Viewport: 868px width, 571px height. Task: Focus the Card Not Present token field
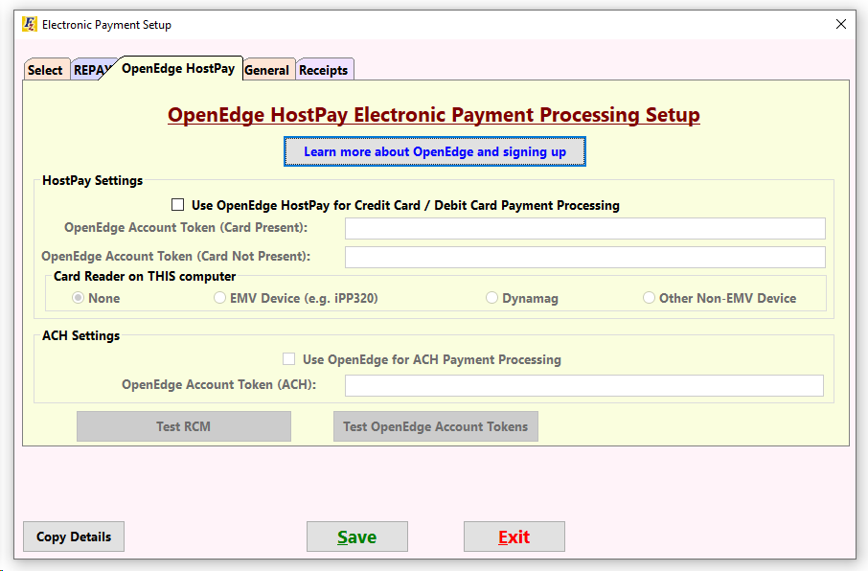coord(585,257)
